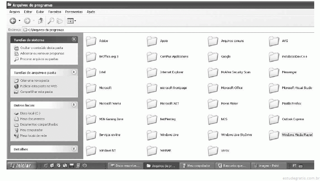The image size is (320, 181).
Task: Collapse Tarefas de arquivo e pasta panel
Action: point(74,72)
